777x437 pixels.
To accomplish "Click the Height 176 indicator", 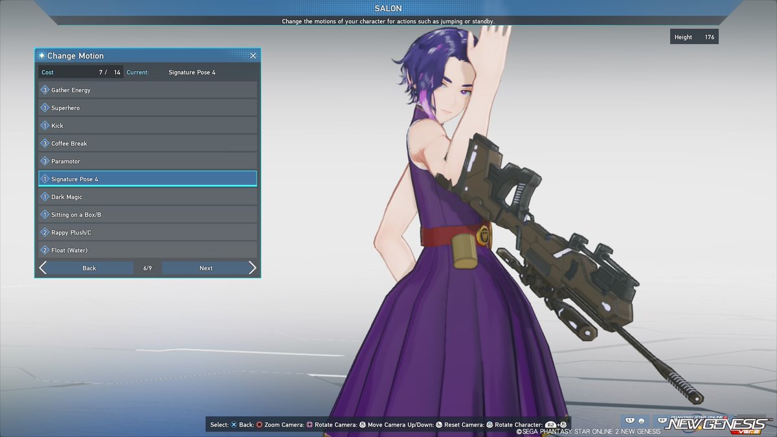I will pos(694,37).
